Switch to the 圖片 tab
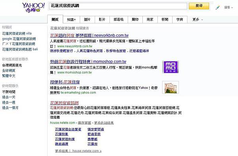This screenshot has width=238, height=156. [87, 19]
